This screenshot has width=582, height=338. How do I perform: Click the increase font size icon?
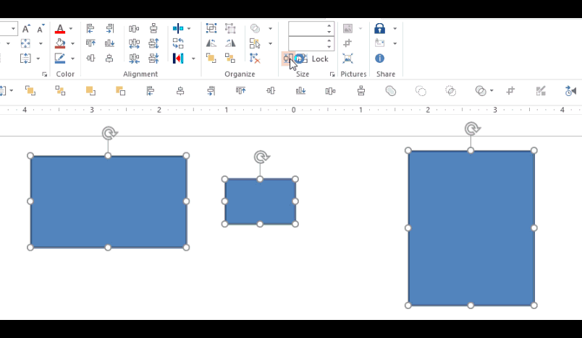point(26,29)
